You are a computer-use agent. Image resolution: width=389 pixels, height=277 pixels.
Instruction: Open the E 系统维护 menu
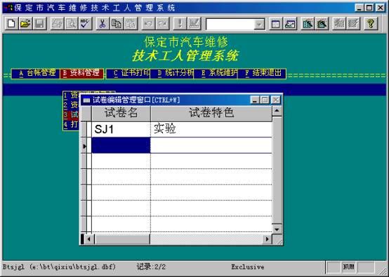pos(216,74)
